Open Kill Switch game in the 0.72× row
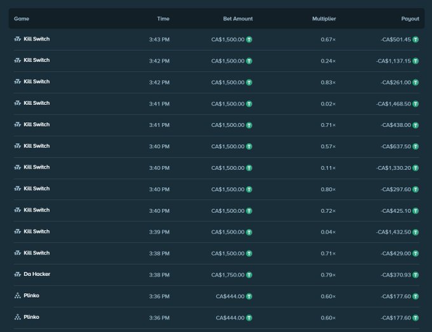Image resolution: width=432 pixels, height=332 pixels. [37, 210]
